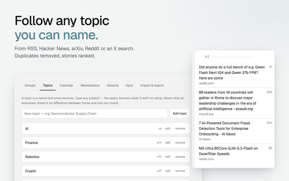Edit the Crypto topic
Image resolution: width=289 pixels, height=181 pixels.
[168, 171]
